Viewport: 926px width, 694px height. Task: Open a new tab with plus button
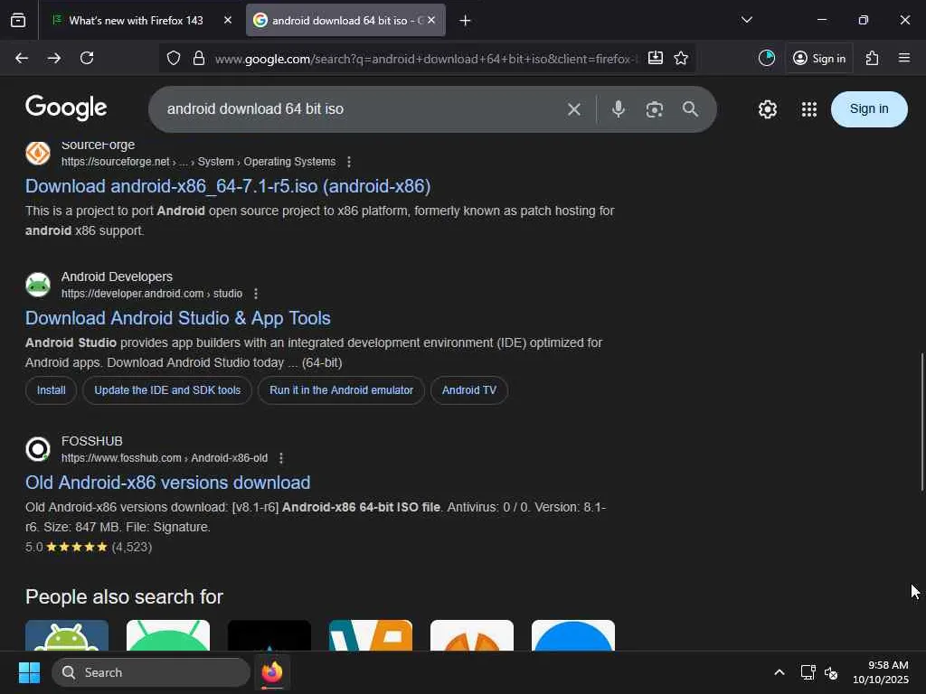click(466, 21)
